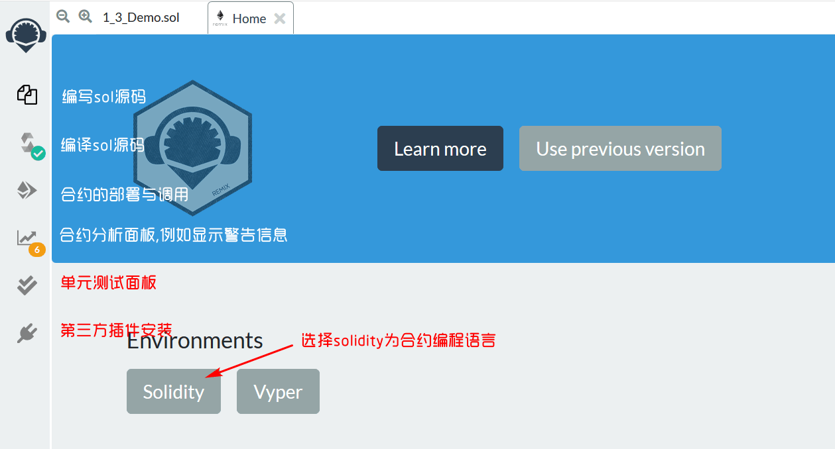The image size is (835, 449).
Task: Click the Remix hexagon logo in banner
Action: click(x=192, y=148)
